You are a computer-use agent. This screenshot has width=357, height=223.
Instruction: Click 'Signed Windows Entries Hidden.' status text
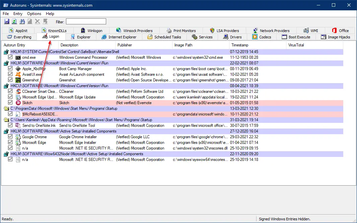click(285, 219)
